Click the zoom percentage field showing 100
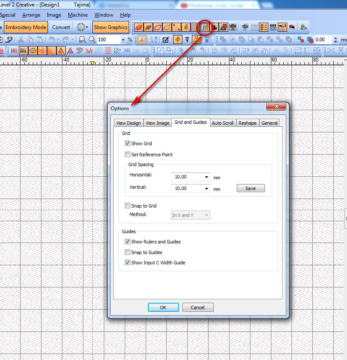The image size is (347, 360). (x=109, y=40)
